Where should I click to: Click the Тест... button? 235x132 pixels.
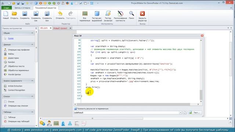[195, 113]
